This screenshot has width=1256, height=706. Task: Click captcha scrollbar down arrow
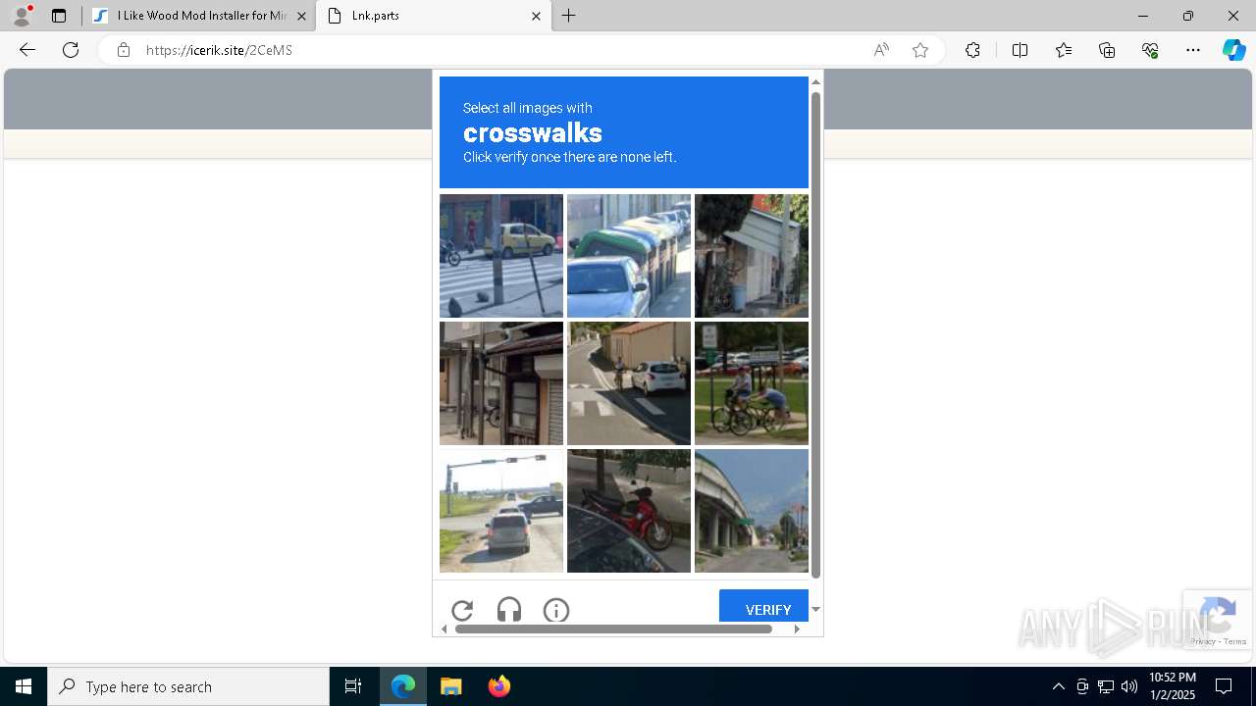[x=815, y=610]
